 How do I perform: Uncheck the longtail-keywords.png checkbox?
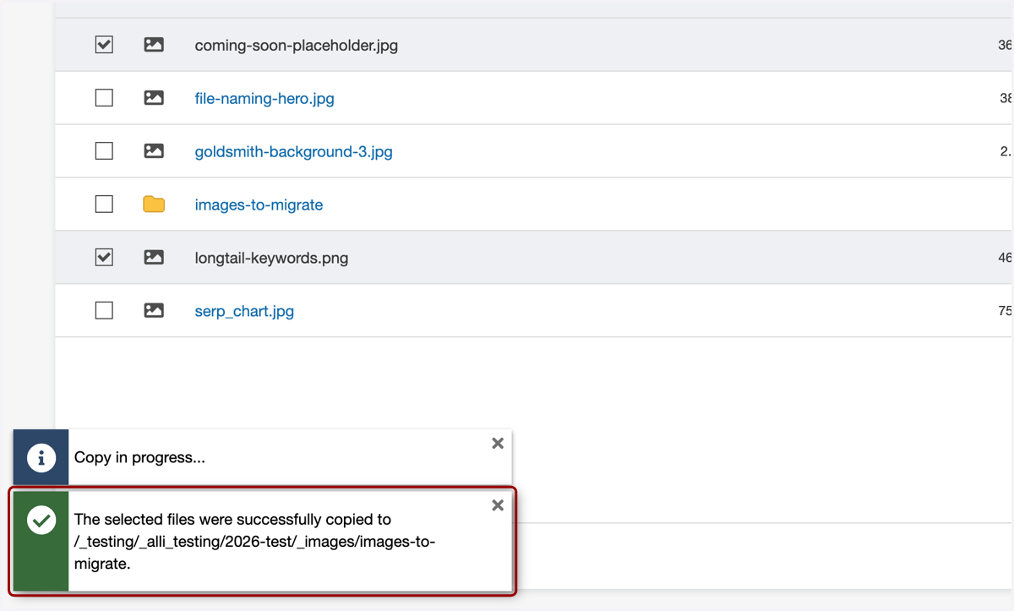(104, 257)
